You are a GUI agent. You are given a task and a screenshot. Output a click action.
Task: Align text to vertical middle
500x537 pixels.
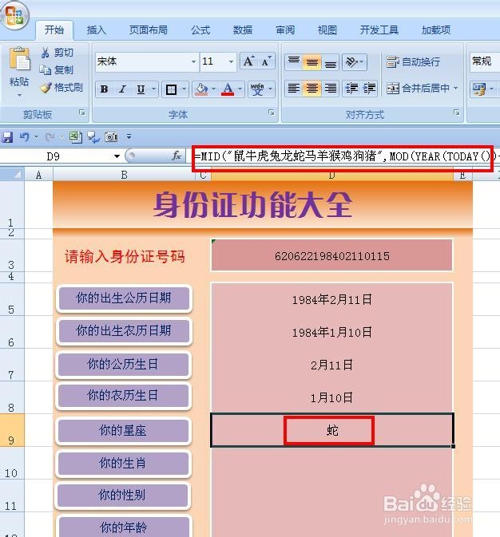(x=312, y=62)
